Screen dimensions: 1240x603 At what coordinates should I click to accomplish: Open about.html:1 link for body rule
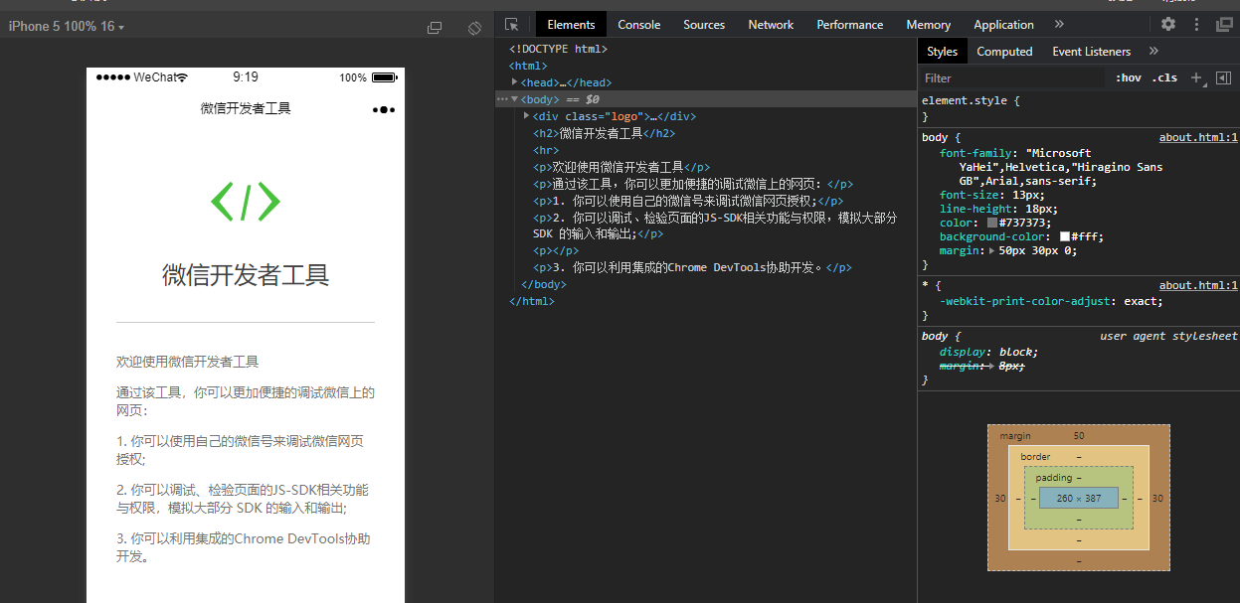[x=1198, y=138]
